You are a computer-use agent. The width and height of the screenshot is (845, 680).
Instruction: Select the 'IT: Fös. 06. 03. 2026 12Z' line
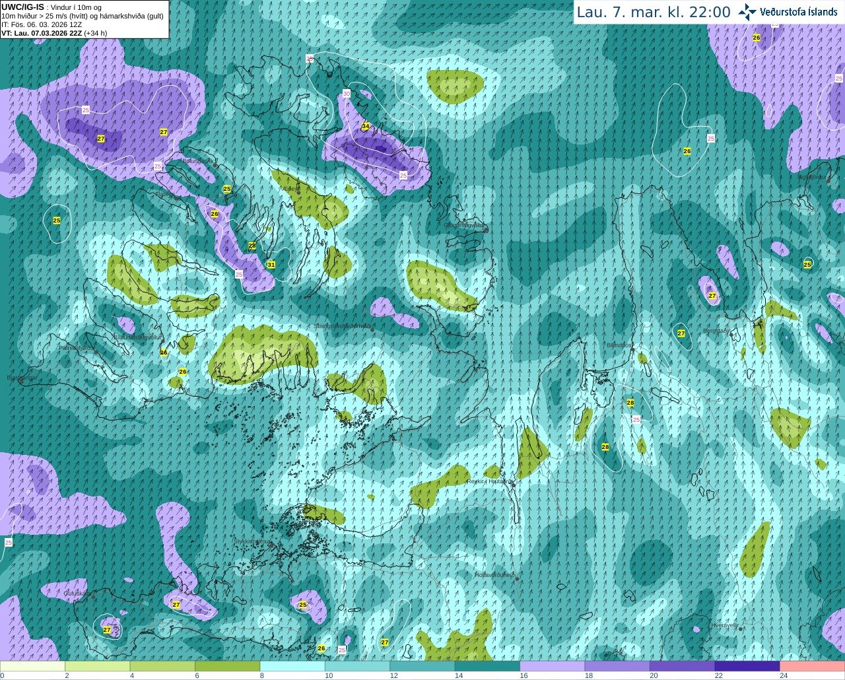pos(42,24)
